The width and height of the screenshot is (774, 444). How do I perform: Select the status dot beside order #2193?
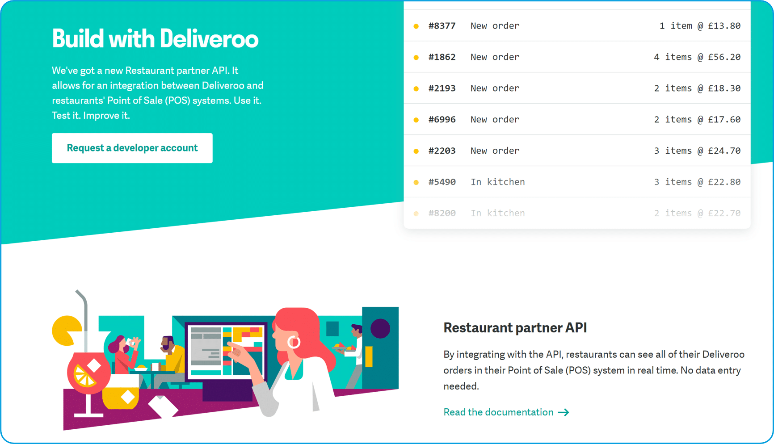(416, 89)
